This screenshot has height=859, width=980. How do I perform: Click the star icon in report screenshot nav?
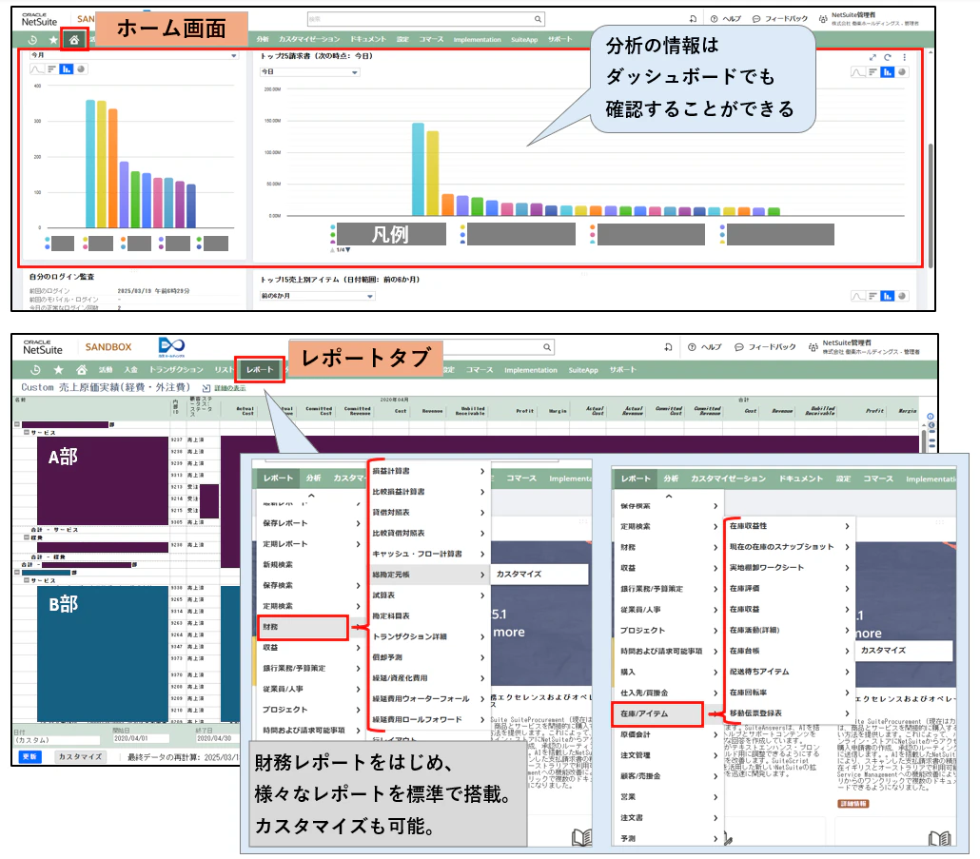pyautogui.click(x=59, y=370)
